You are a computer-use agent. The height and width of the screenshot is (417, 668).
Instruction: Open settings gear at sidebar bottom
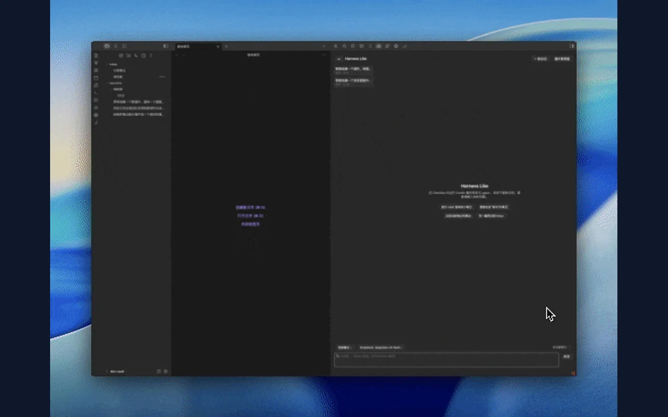click(x=166, y=372)
